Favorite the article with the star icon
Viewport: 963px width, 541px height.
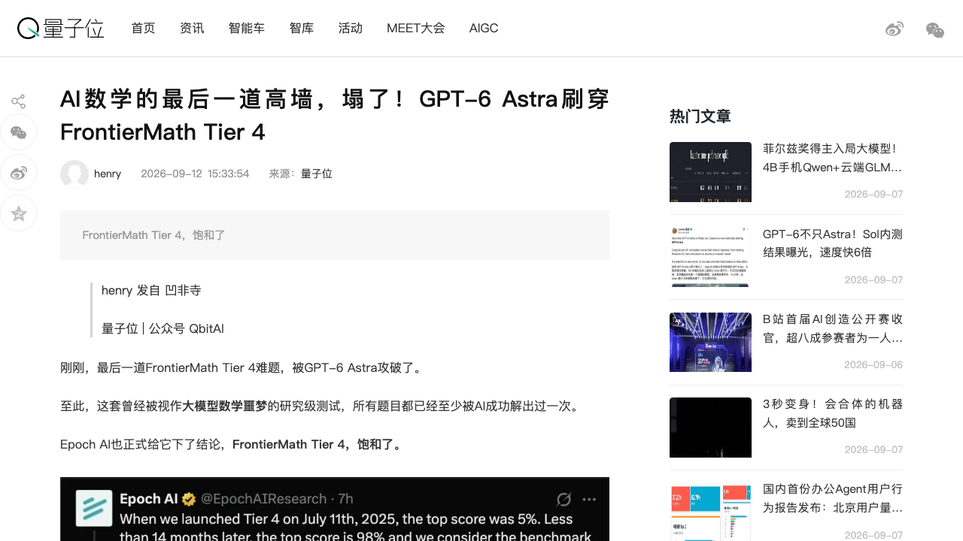pos(19,214)
